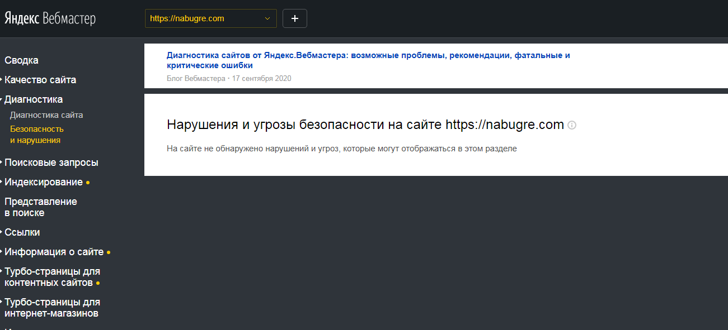Open the blog article Диагностика сайтов от Яндекс.Вебмастера
Screen dimensions: 728x330
(x=368, y=60)
